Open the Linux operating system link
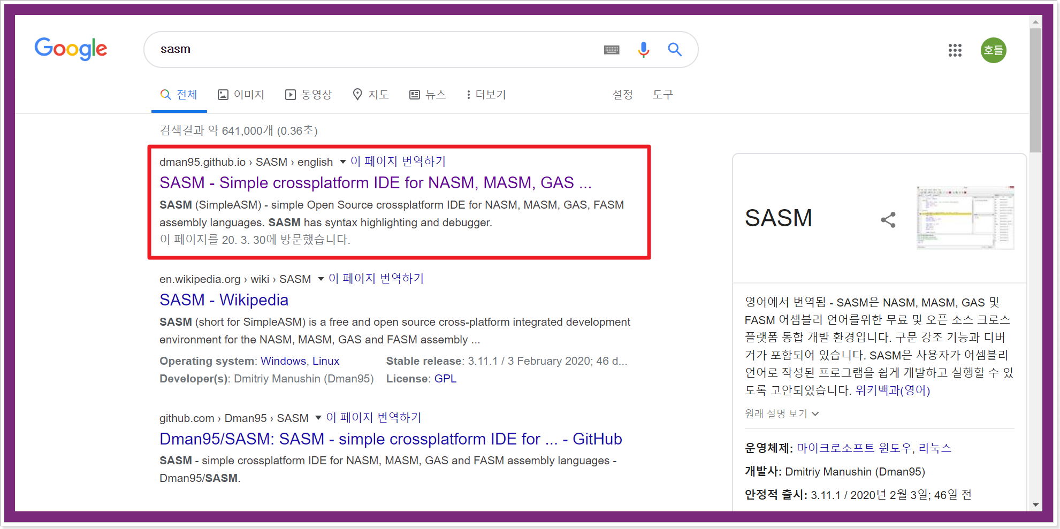The width and height of the screenshot is (1060, 529). click(x=326, y=361)
